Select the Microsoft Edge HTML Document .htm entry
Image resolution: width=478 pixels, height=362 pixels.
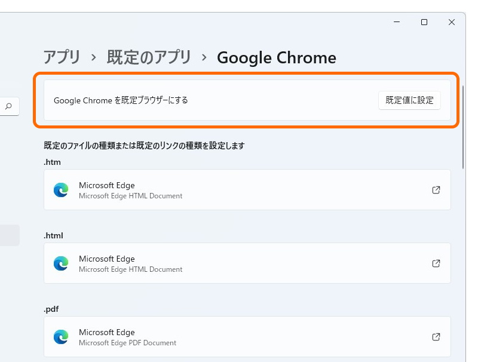click(247, 190)
